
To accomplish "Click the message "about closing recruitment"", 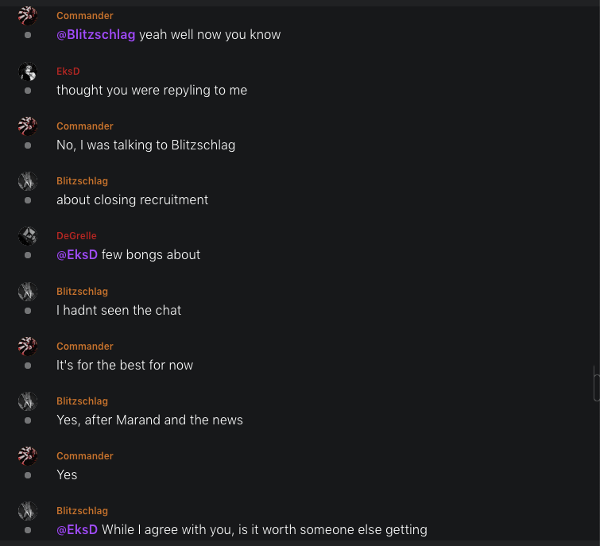I will point(132,200).
